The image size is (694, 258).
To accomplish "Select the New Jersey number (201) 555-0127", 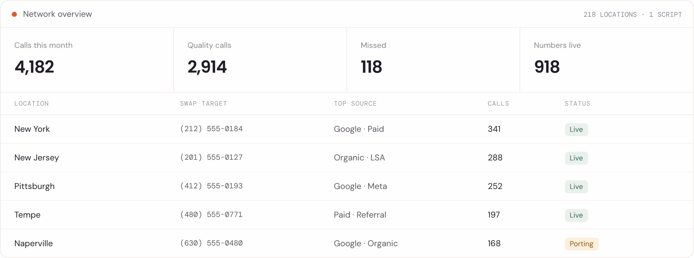I will pyautogui.click(x=211, y=157).
